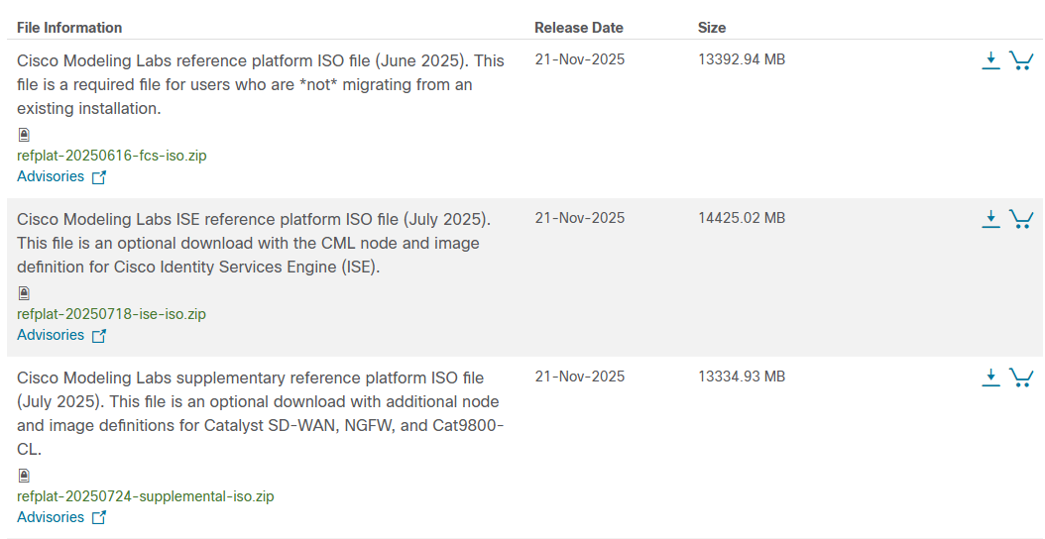Screen dimensions: 1045x539
Task: Click the file icon above refplat-20250724-supplemental-iso.zip
Action: click(x=24, y=476)
